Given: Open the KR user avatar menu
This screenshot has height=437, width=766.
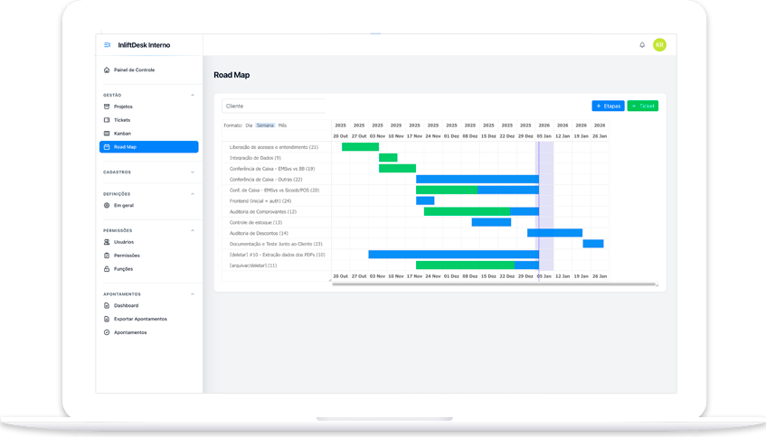Looking at the screenshot, I should tap(659, 45).
